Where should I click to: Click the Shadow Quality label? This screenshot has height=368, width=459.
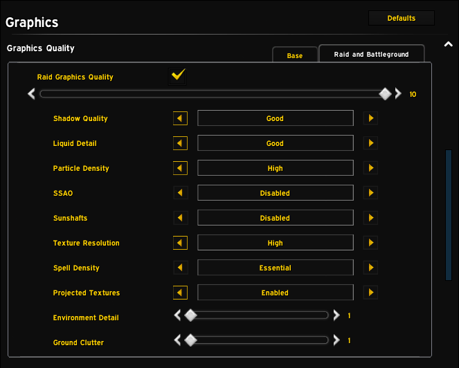tap(80, 118)
